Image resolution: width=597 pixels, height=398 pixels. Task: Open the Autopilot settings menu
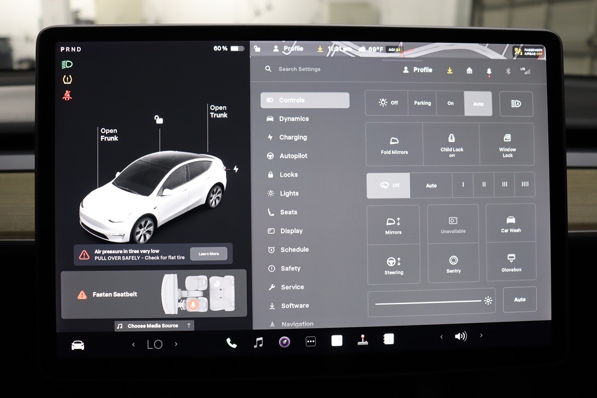pos(293,156)
